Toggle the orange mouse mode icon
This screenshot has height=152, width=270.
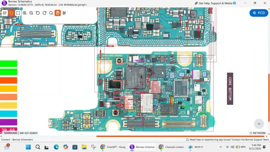coord(57,13)
